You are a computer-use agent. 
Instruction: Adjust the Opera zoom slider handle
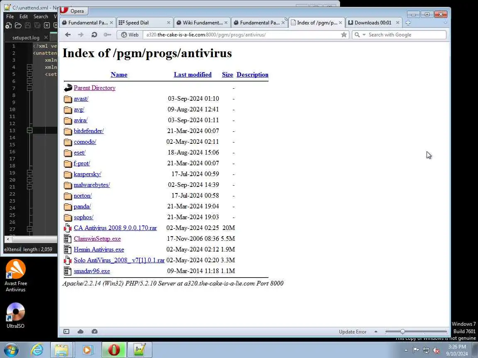[403, 331]
